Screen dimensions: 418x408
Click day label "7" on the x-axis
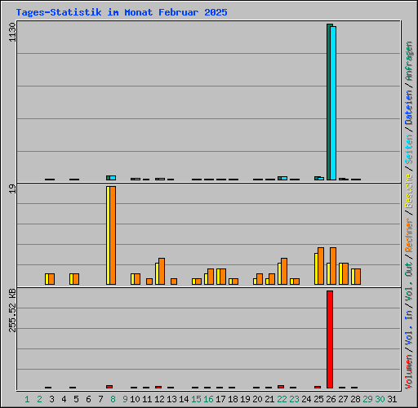pos(100,399)
